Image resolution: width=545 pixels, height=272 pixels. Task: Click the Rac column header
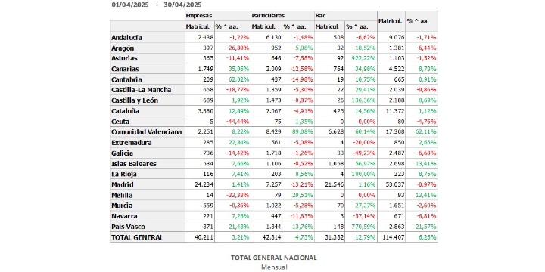[320, 16]
